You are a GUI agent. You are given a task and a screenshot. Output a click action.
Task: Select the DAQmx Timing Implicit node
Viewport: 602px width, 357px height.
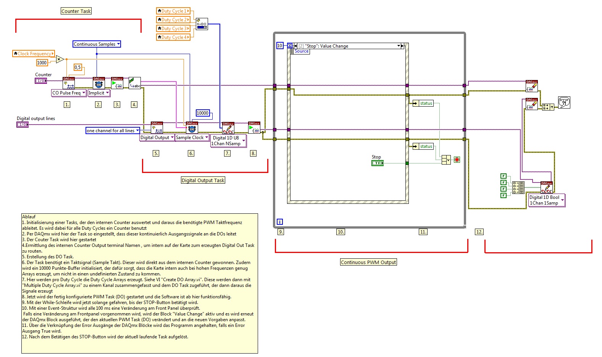tap(99, 83)
